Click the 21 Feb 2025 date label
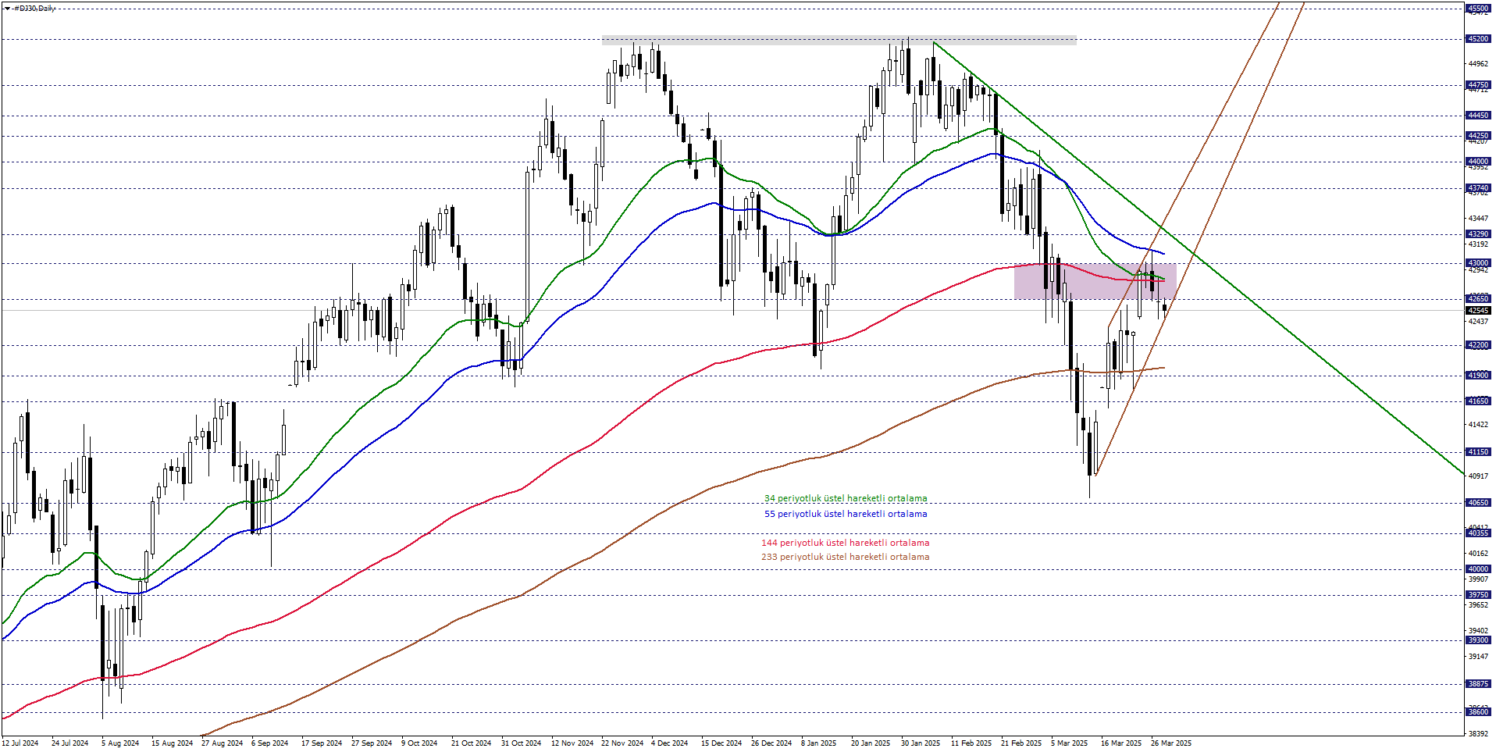1496x752 pixels. click(x=1021, y=743)
